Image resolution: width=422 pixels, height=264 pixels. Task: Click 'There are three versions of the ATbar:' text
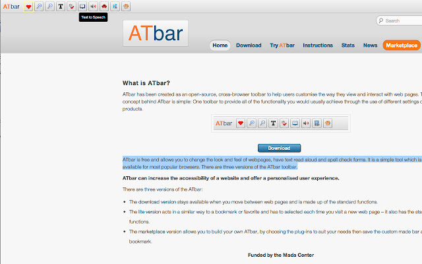163,189
